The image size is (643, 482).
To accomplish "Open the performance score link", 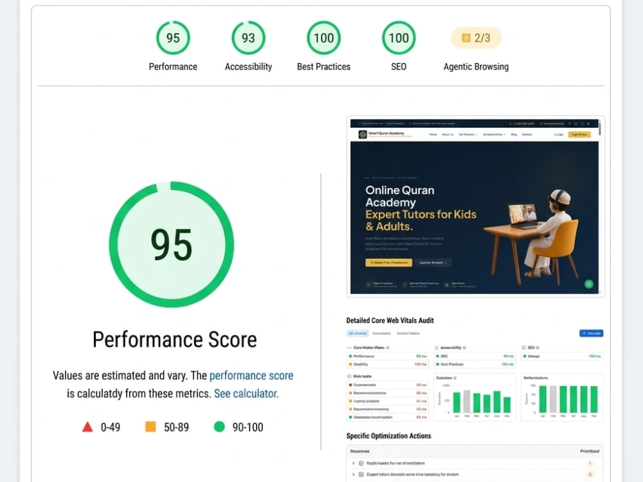I will pos(251,375).
